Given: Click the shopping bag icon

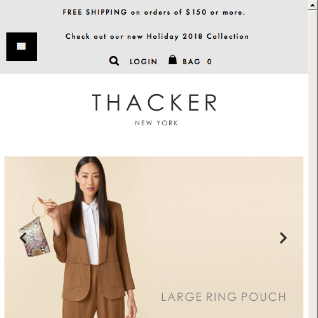Looking at the screenshot, I should point(172,60).
